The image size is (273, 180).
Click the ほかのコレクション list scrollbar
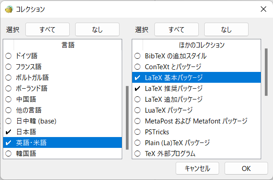266,72
